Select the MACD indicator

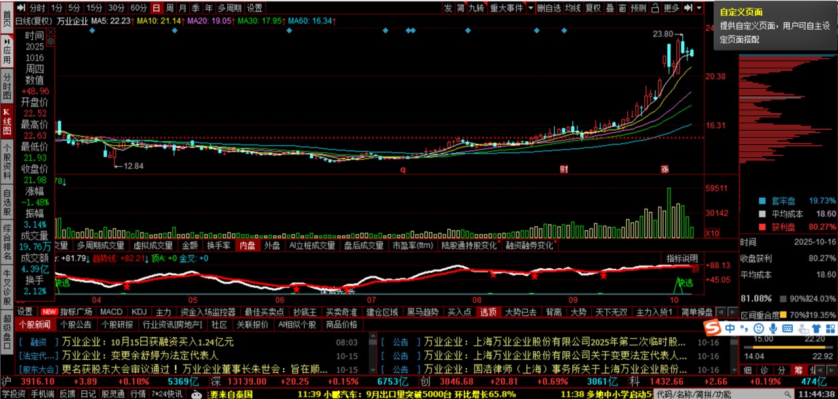[x=111, y=312]
